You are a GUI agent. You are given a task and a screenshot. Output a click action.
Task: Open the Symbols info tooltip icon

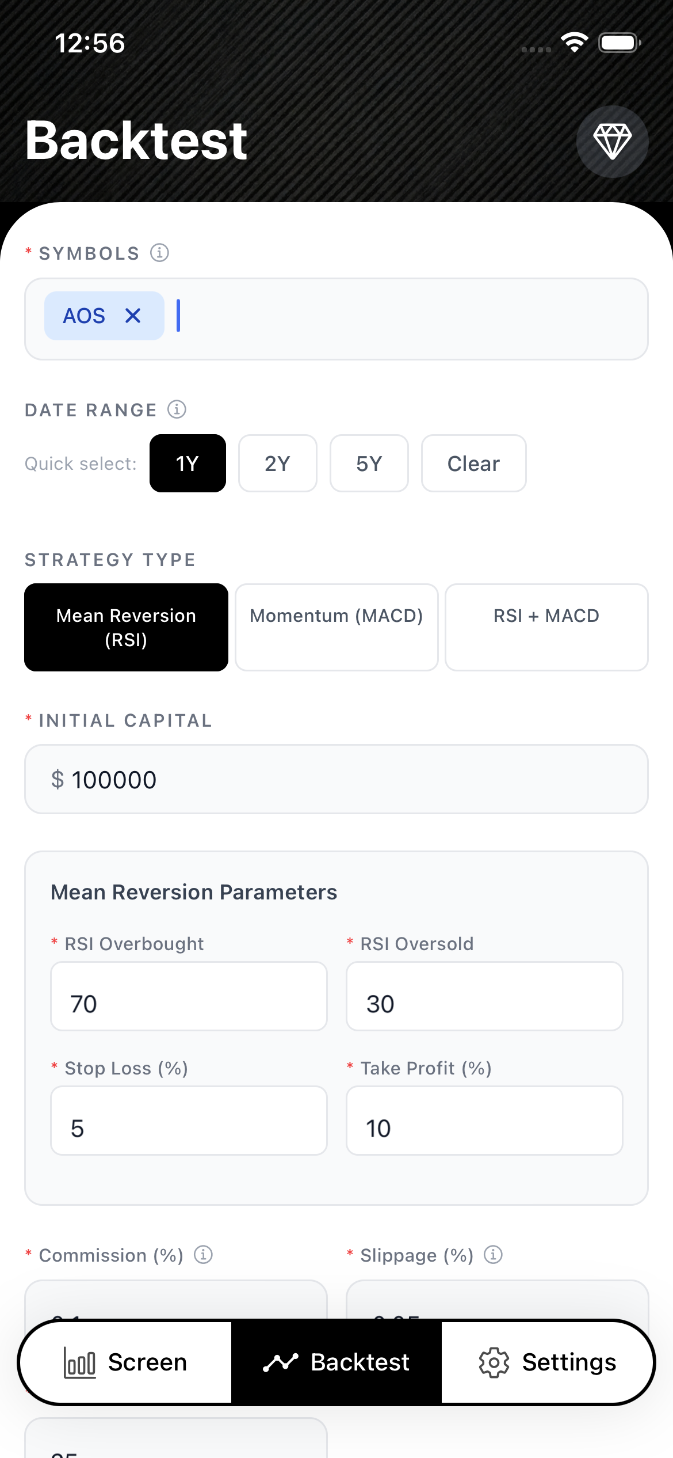tap(159, 252)
